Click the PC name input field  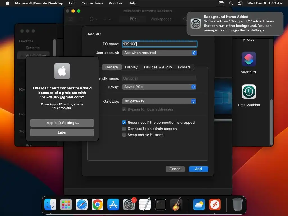(159, 44)
